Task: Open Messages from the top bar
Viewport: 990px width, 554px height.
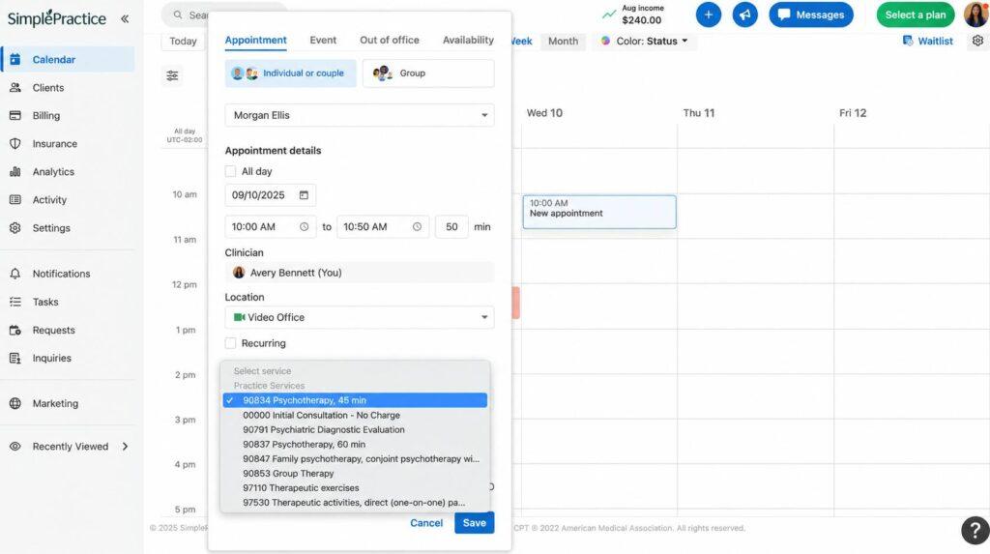Action: [811, 15]
